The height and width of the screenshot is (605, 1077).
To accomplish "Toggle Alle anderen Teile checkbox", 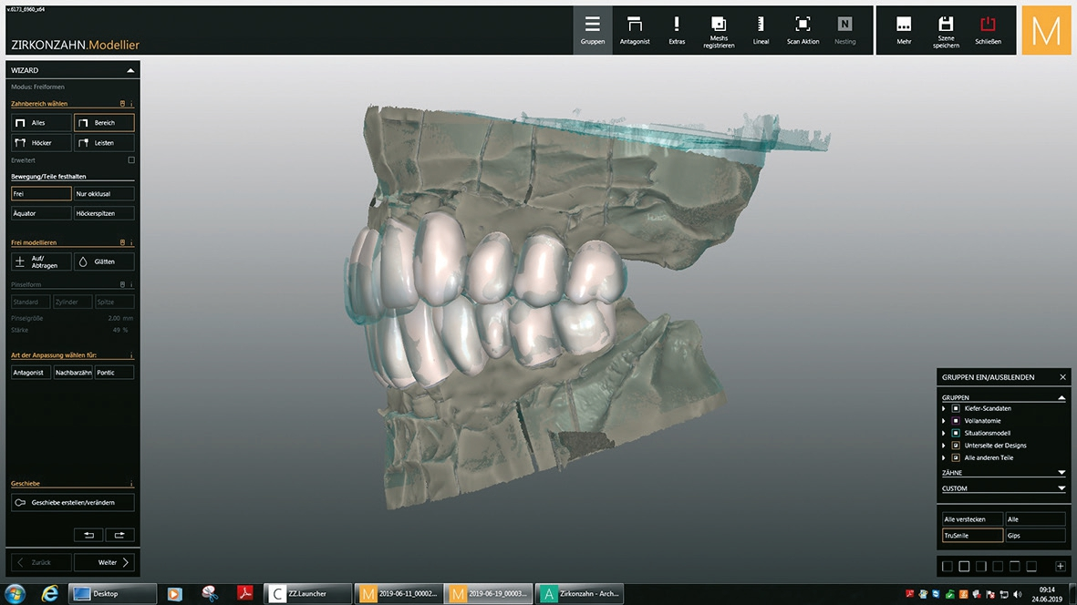I will (956, 458).
